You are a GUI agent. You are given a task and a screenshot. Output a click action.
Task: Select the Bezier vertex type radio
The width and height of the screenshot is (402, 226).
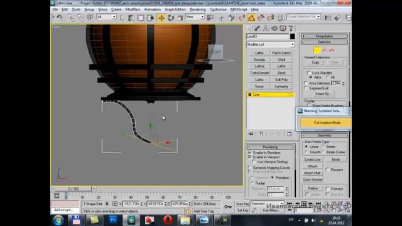click(x=323, y=147)
